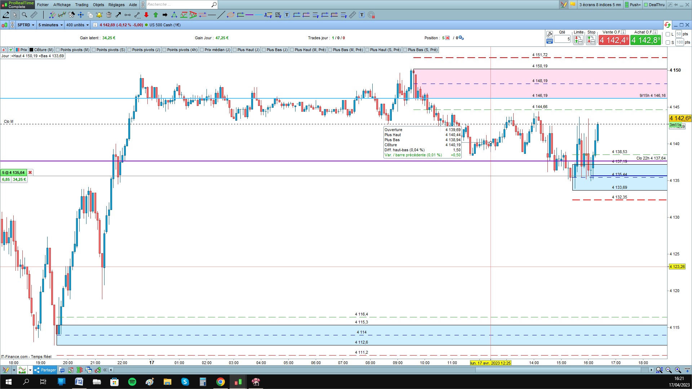
Task: Open the 5 minutes timeframe dropdown
Action: pos(50,25)
